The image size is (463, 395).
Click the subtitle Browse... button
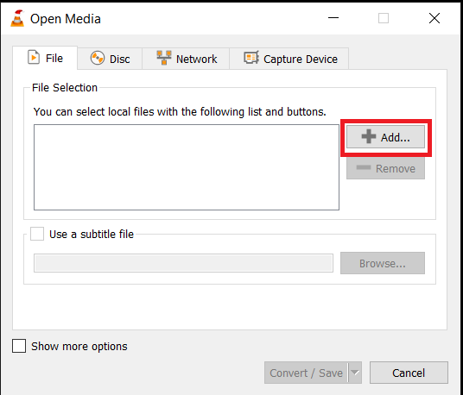click(x=383, y=263)
